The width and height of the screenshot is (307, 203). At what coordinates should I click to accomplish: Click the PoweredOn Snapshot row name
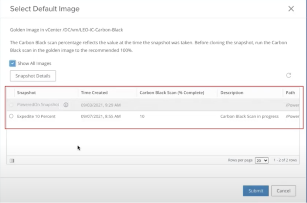[x=38, y=105]
